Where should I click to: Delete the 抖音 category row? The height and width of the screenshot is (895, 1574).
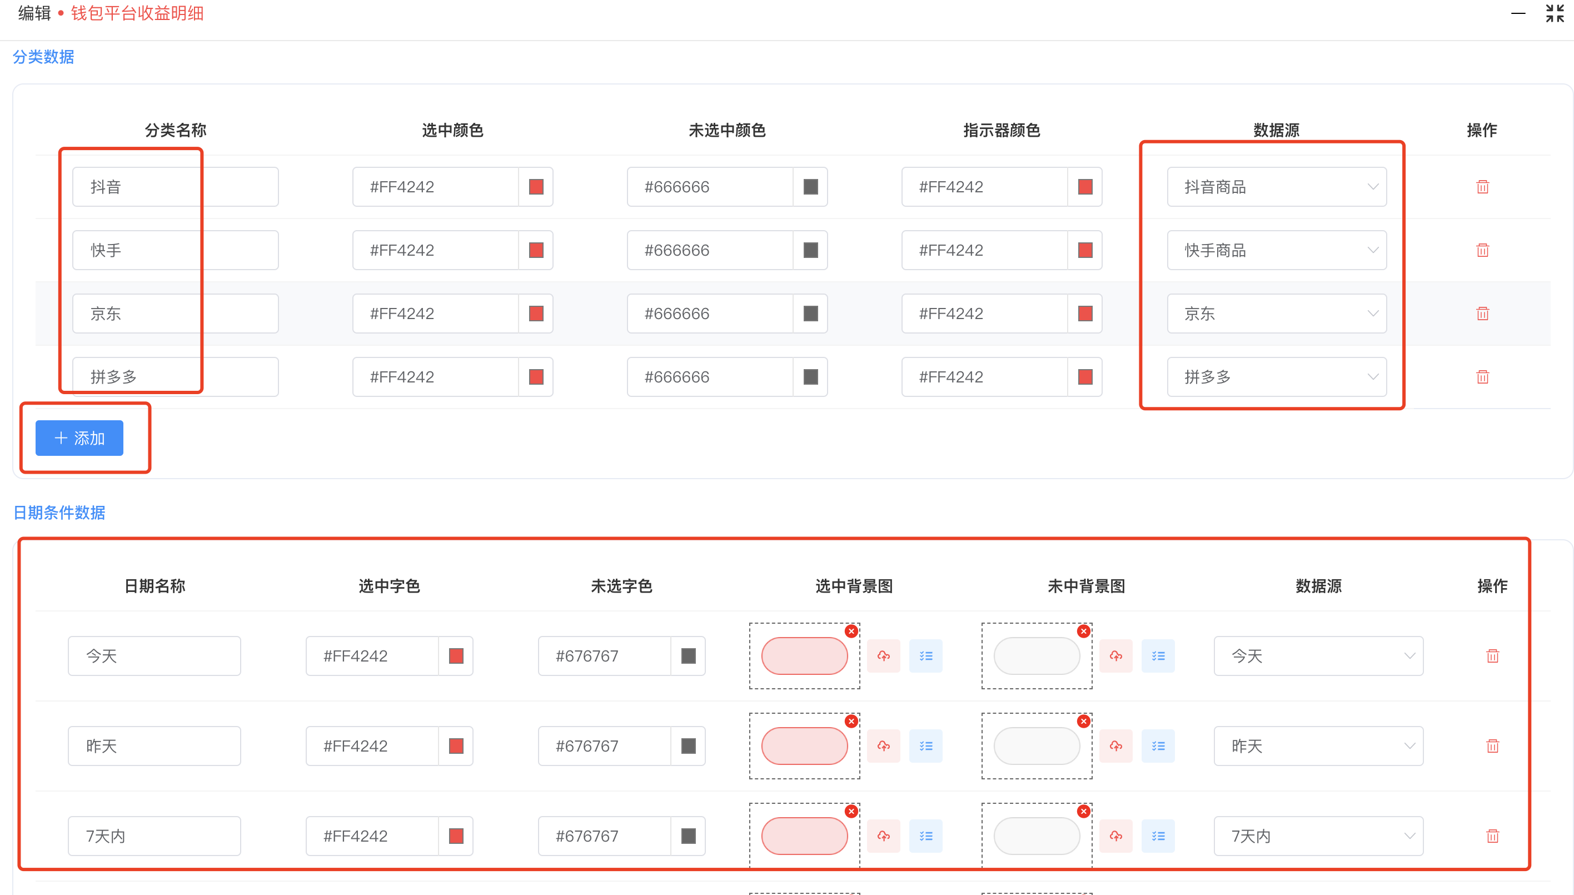1482,187
